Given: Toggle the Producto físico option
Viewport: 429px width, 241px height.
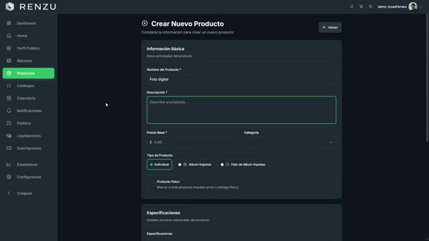Looking at the screenshot, I should coord(241,184).
